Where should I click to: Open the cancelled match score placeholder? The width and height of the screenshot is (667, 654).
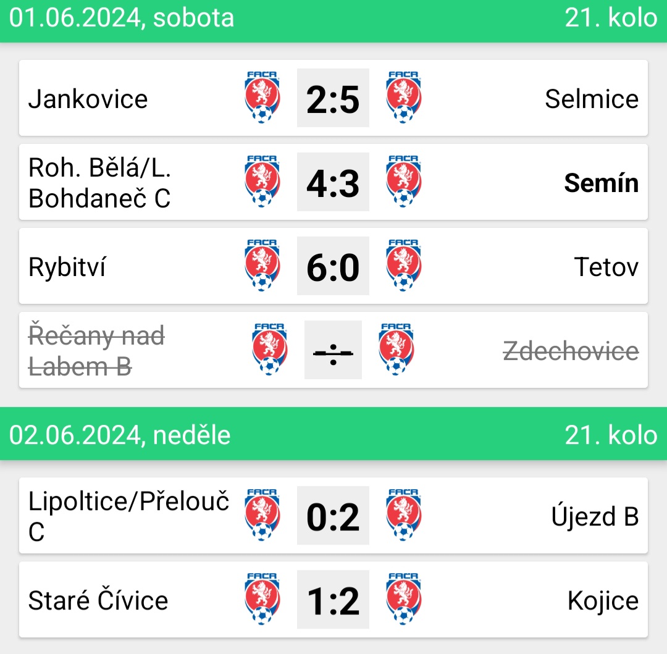coord(333,350)
